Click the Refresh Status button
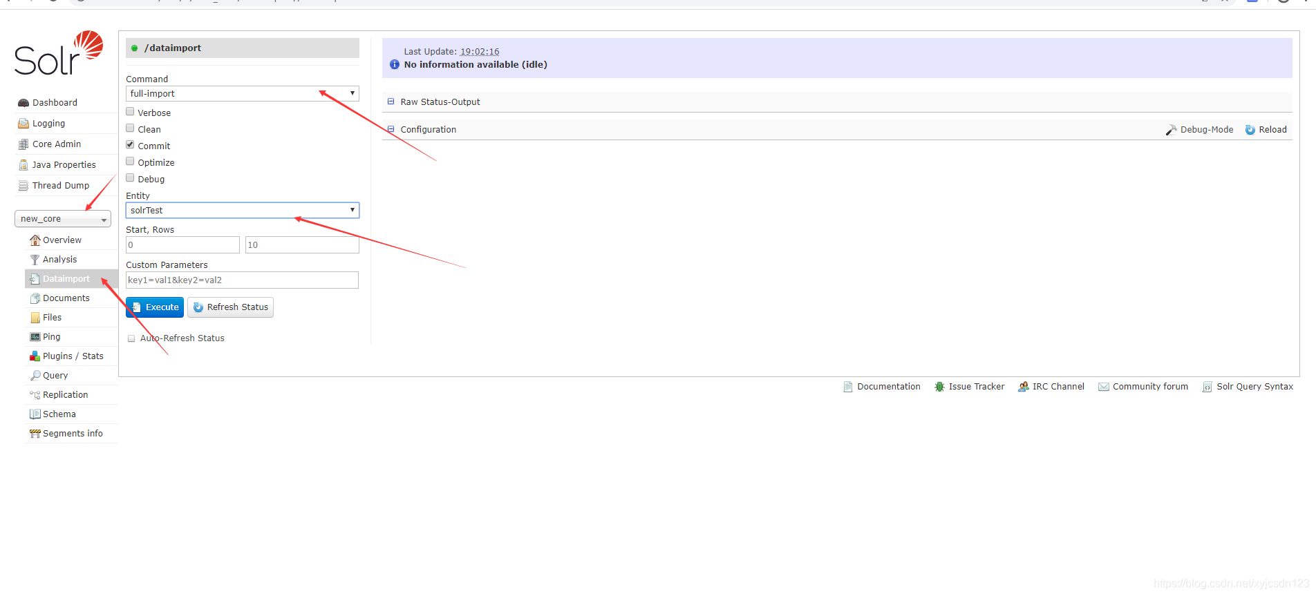1316x596 pixels. 230,307
